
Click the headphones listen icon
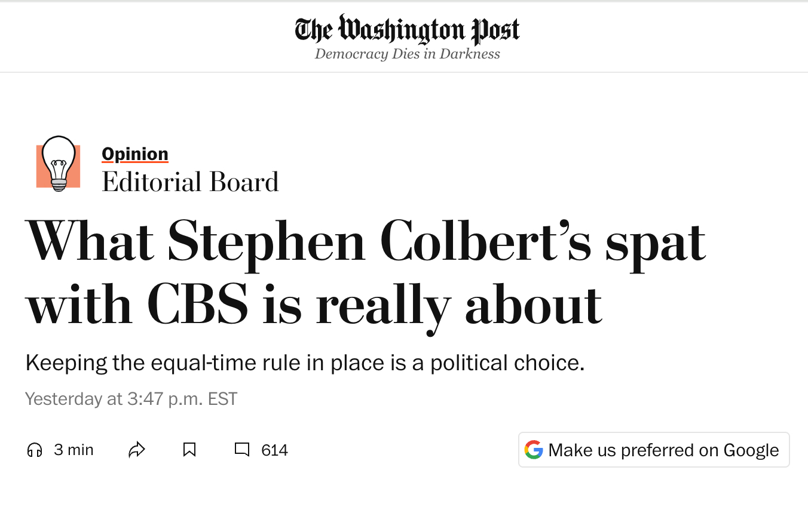35,450
